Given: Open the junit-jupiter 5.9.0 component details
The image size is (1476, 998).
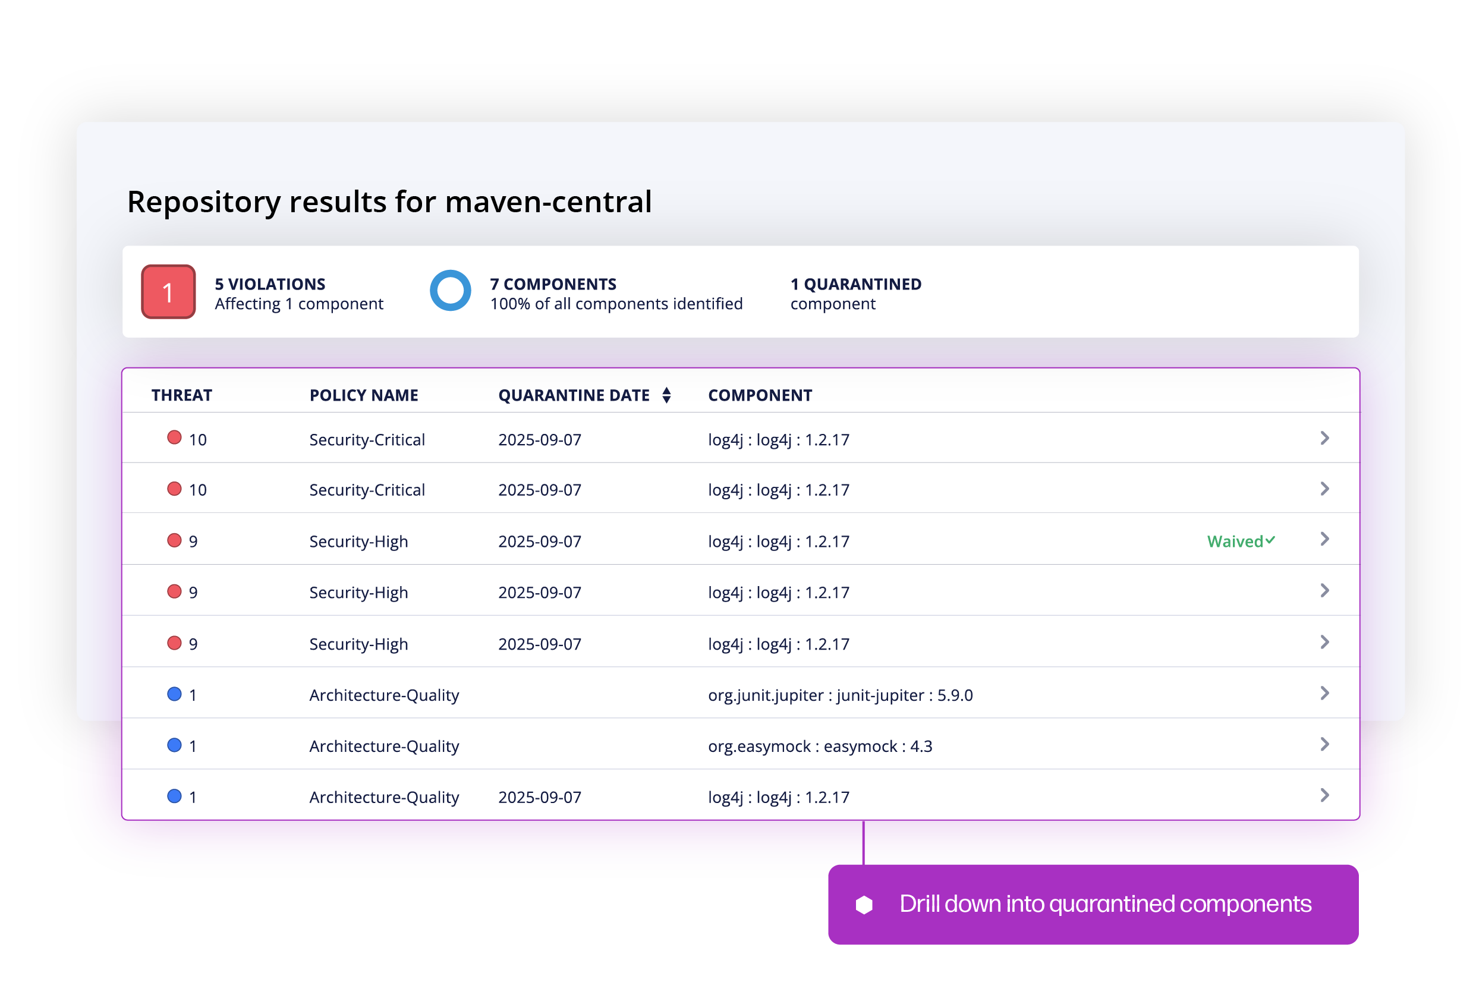Looking at the screenshot, I should coord(1325,694).
